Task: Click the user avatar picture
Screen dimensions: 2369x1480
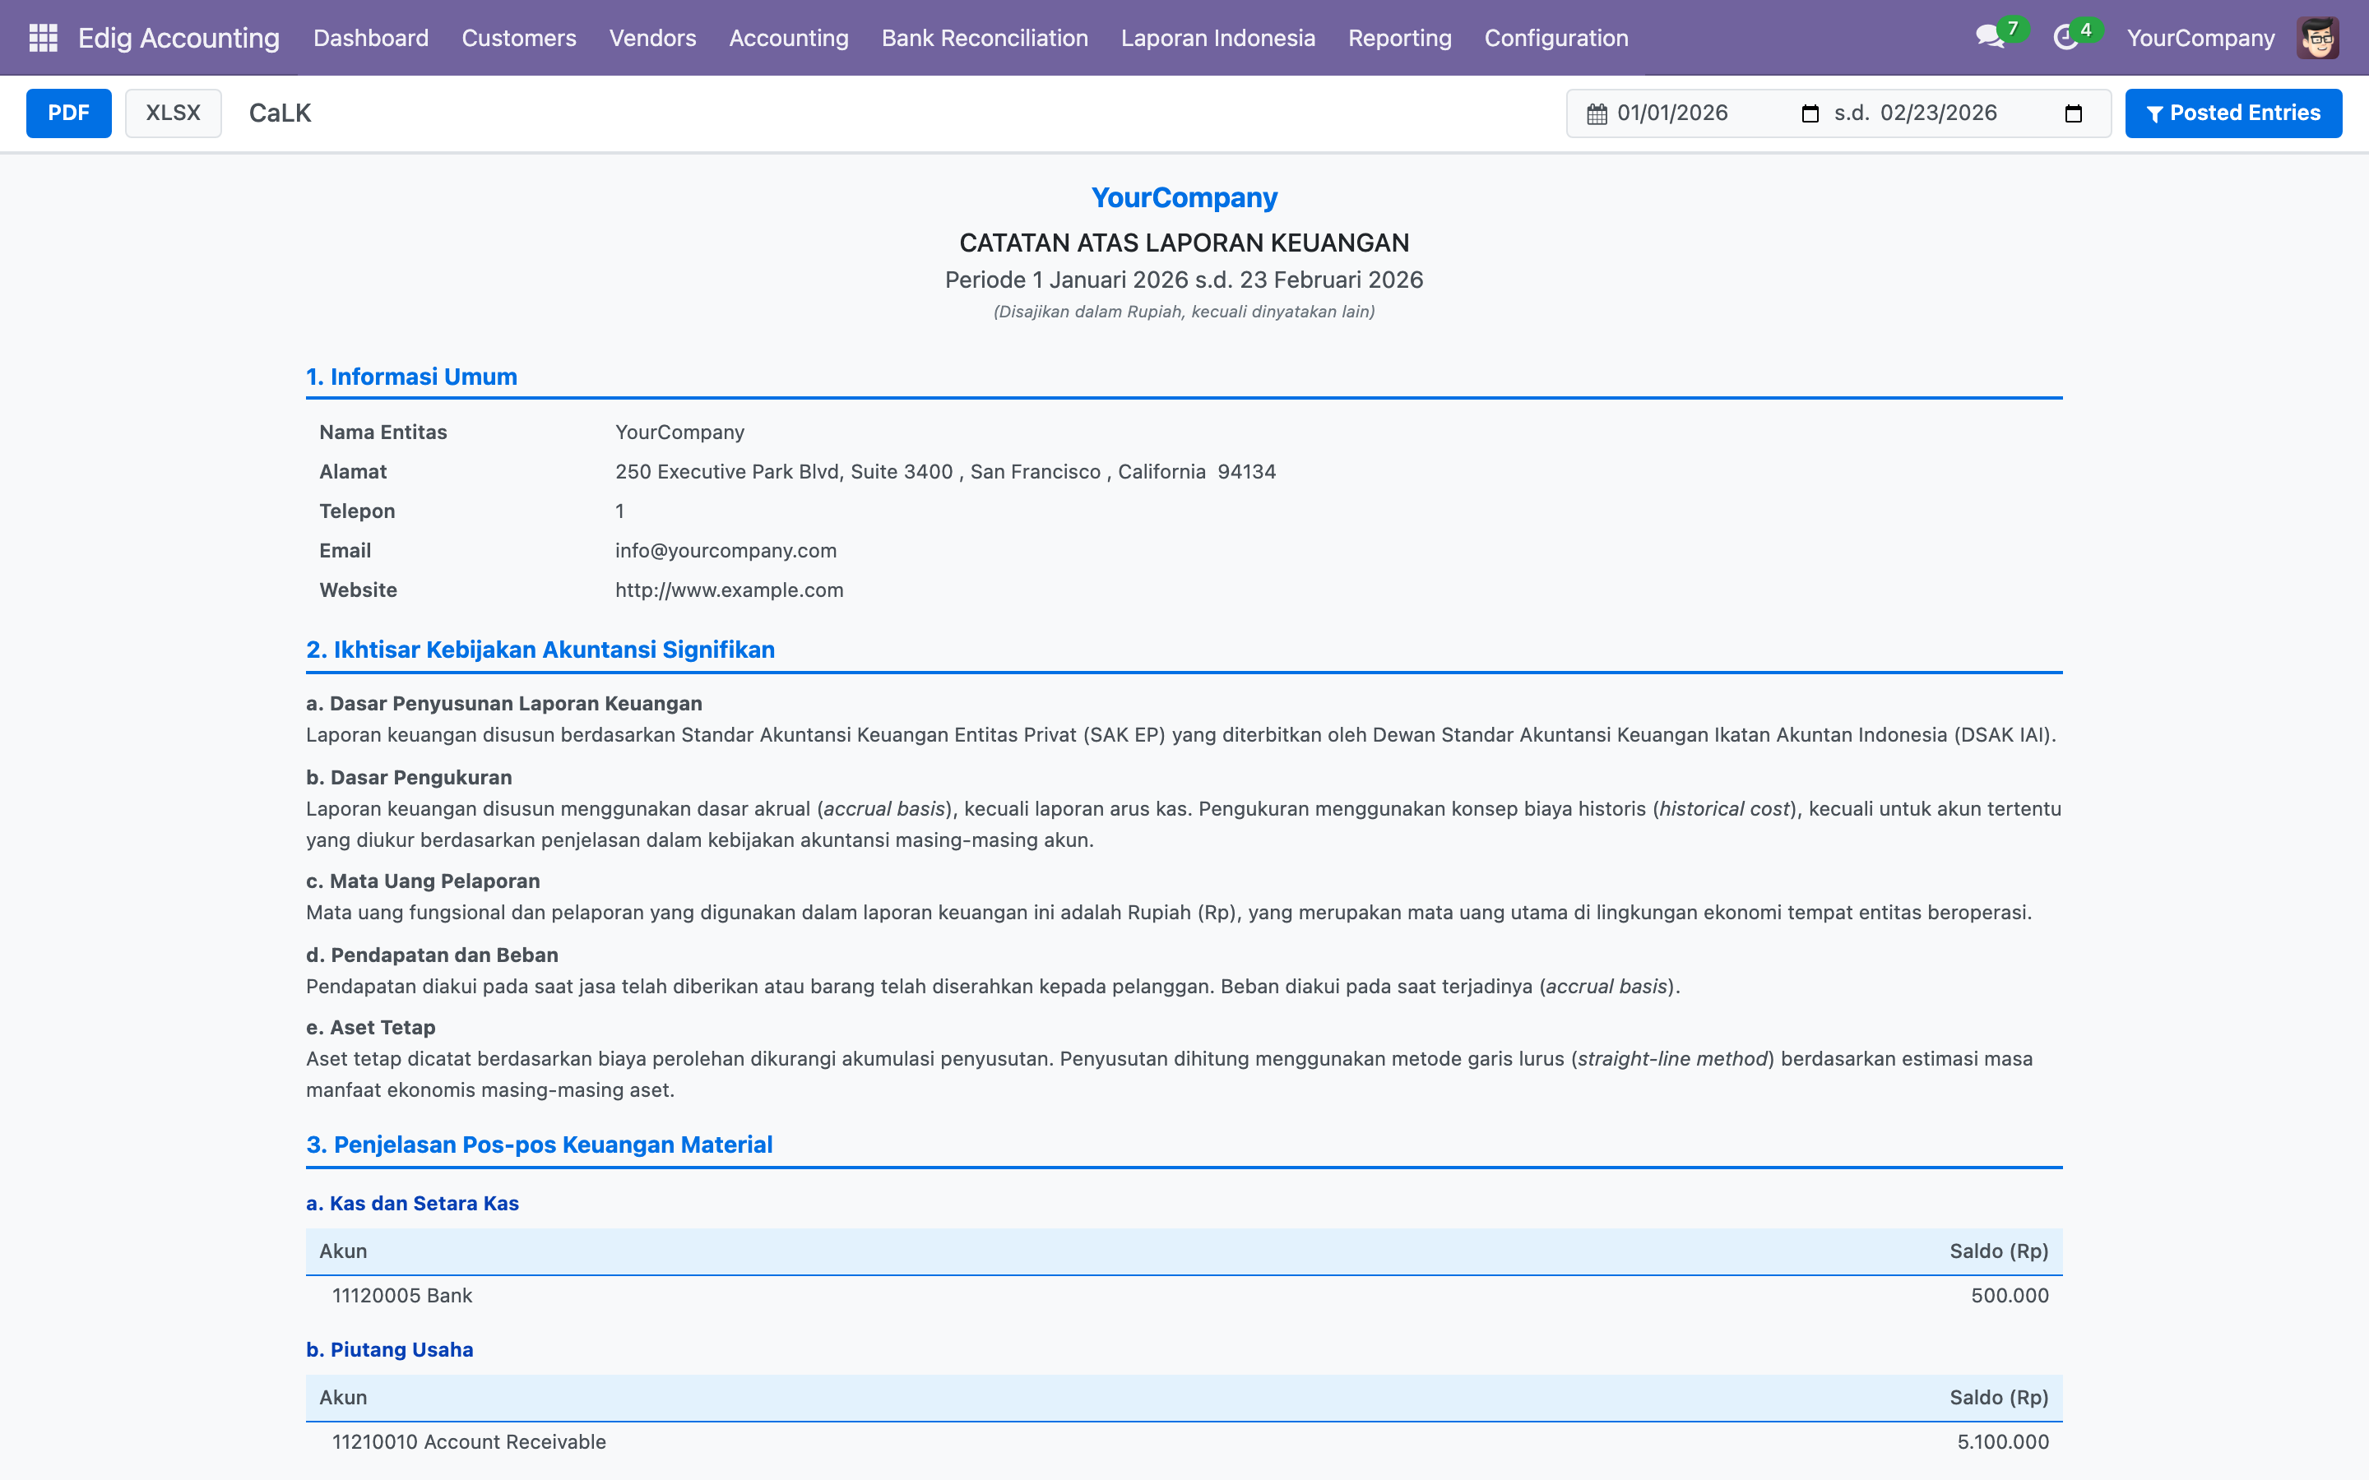Action: pos(2317,38)
